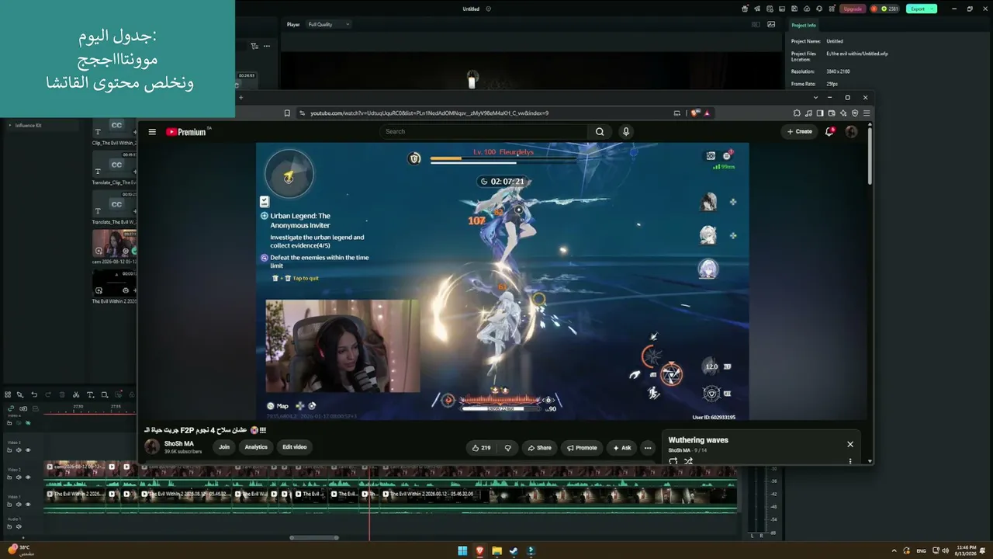Click the Upgrade button in Filmora
The image size is (993, 559).
click(853, 9)
